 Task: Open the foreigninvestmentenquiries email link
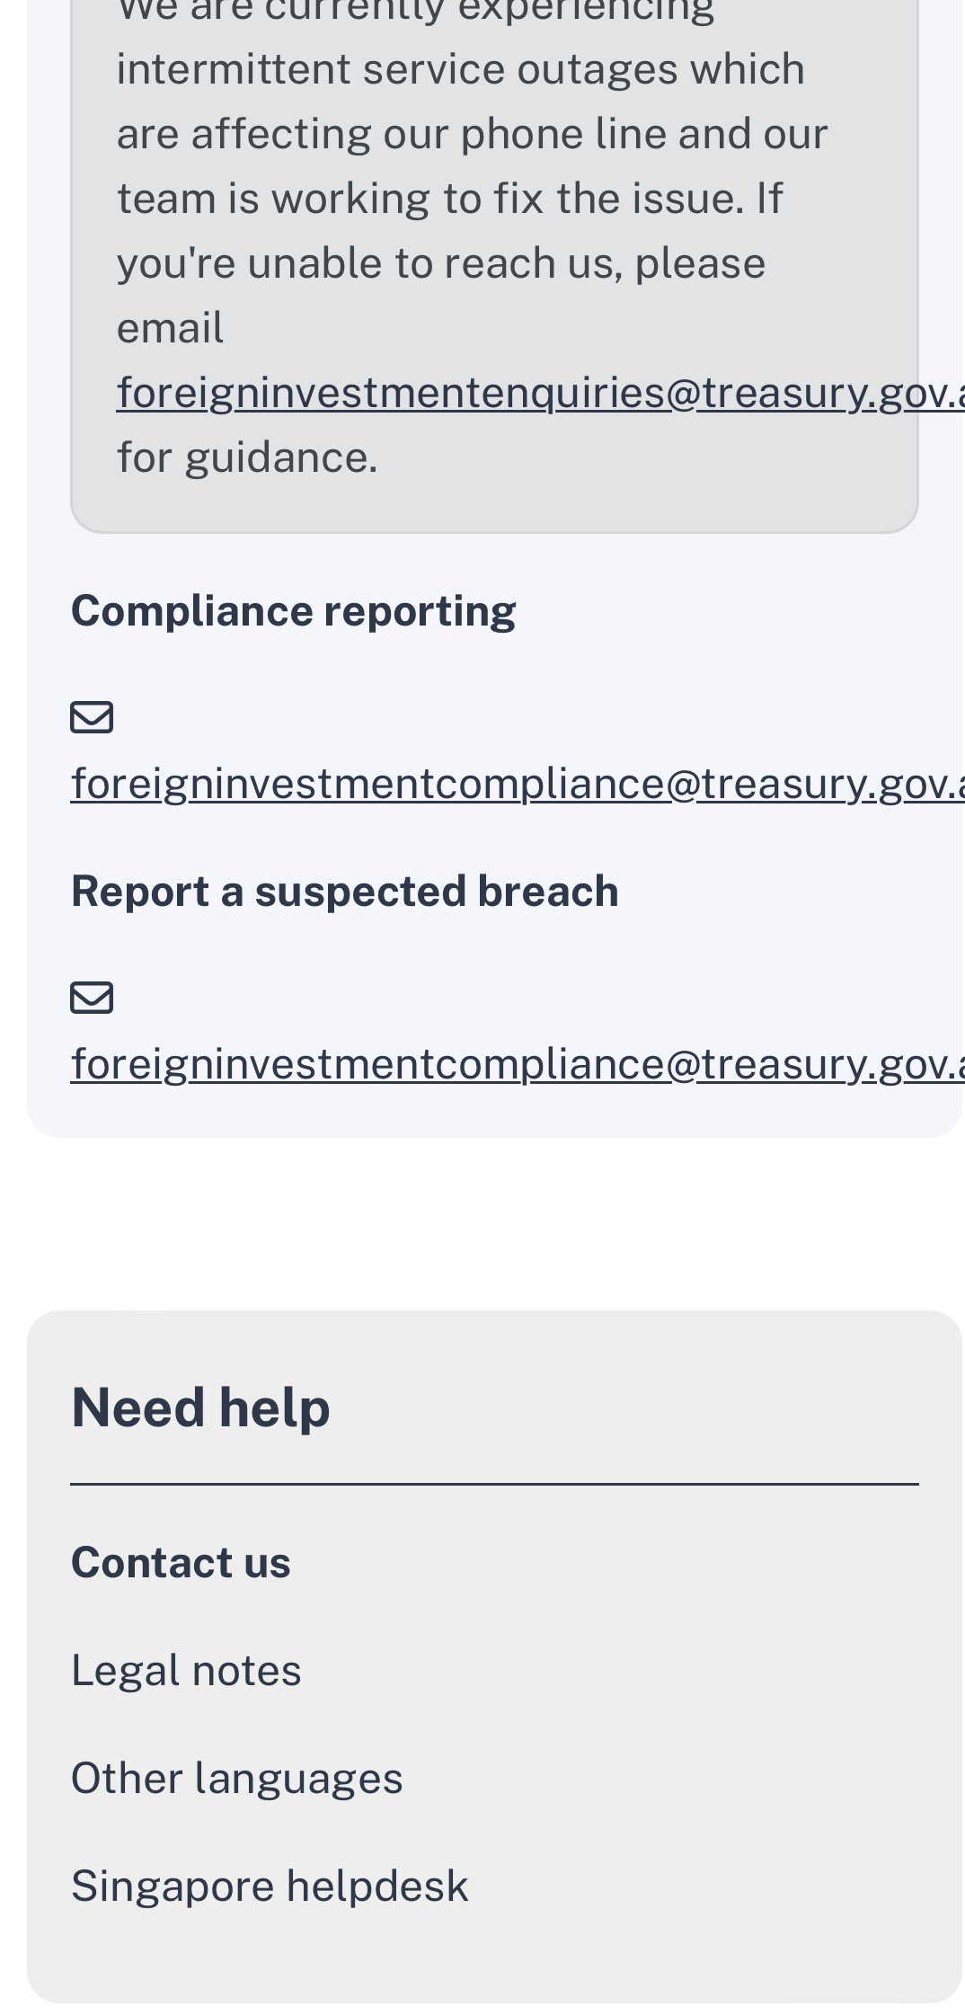pyautogui.click(x=541, y=393)
